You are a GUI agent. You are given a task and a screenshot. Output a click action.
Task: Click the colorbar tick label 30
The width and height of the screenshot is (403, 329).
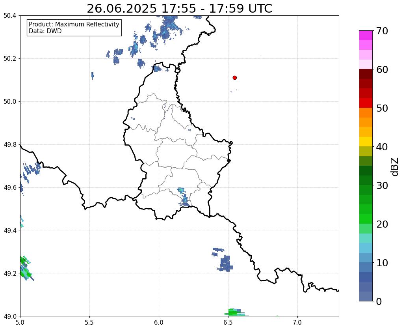[x=382, y=185]
